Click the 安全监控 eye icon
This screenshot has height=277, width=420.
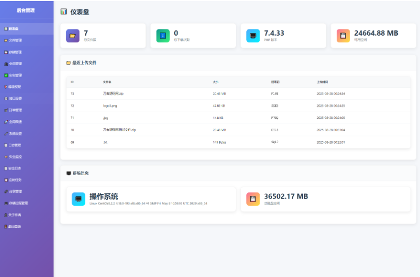[6, 157]
